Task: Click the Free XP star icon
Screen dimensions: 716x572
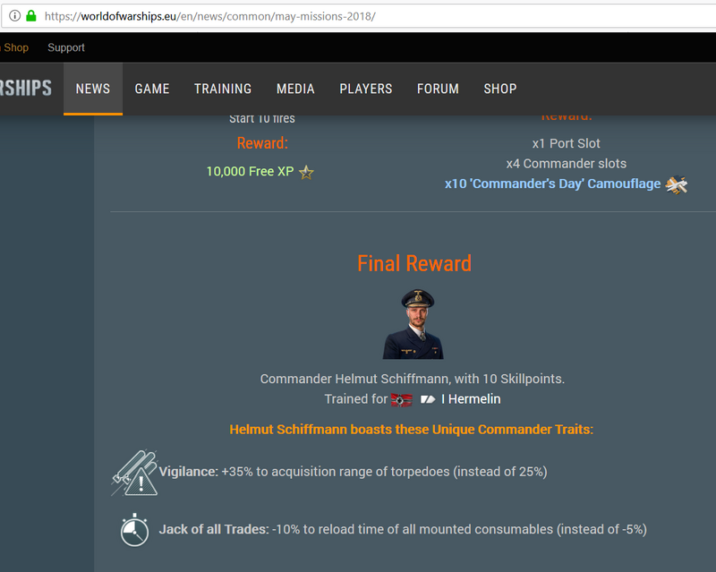Action: click(306, 172)
